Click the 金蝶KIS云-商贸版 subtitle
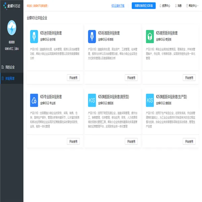This screenshot has width=202, height=202. pyautogui.click(x=164, y=39)
